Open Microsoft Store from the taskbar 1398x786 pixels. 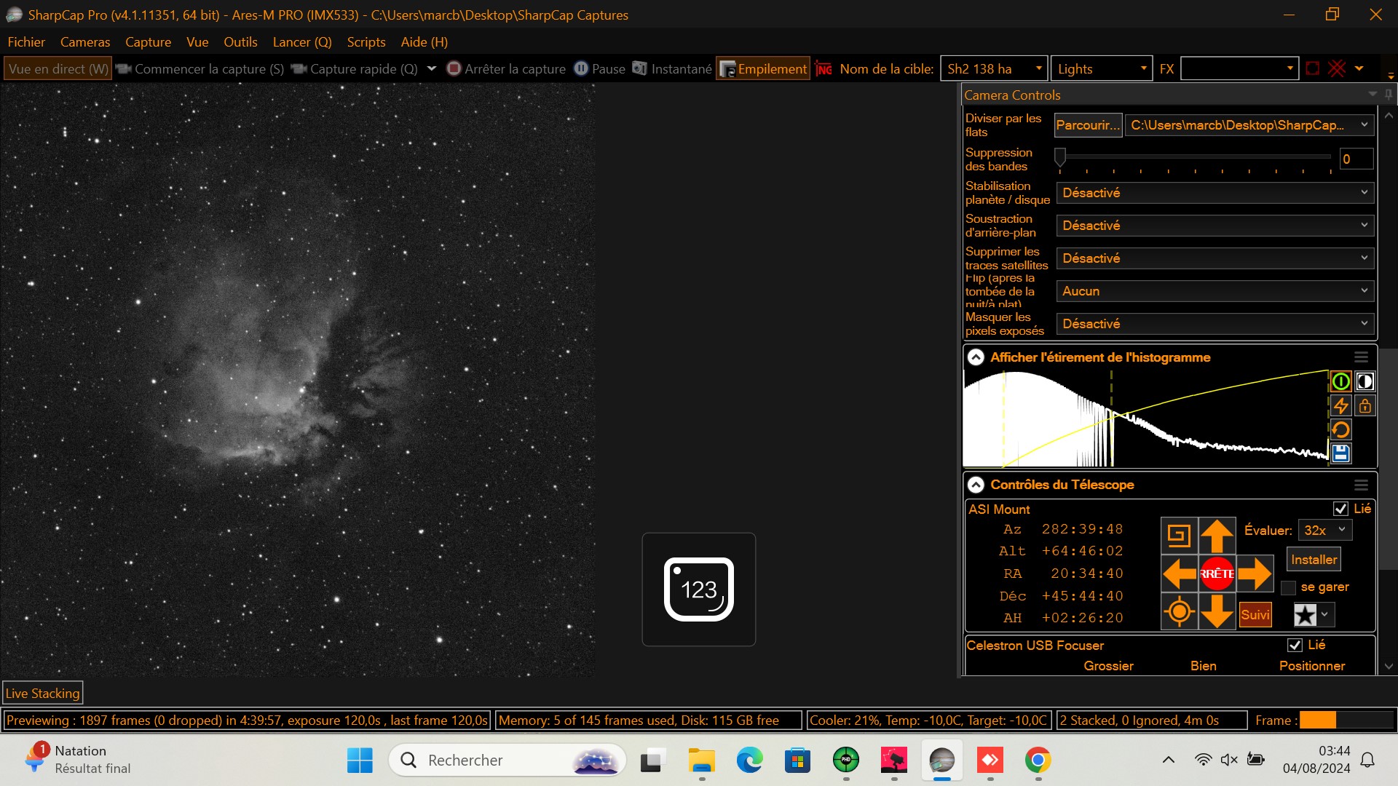tap(797, 761)
